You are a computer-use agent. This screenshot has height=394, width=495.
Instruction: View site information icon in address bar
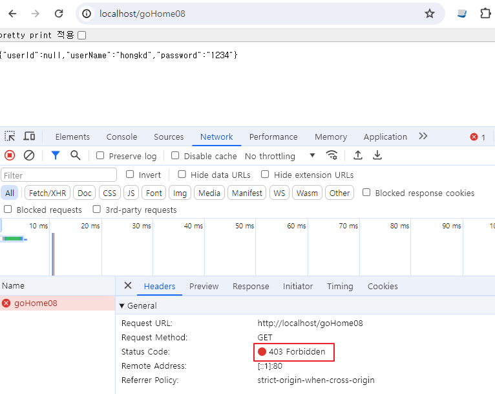pyautogui.click(x=87, y=14)
